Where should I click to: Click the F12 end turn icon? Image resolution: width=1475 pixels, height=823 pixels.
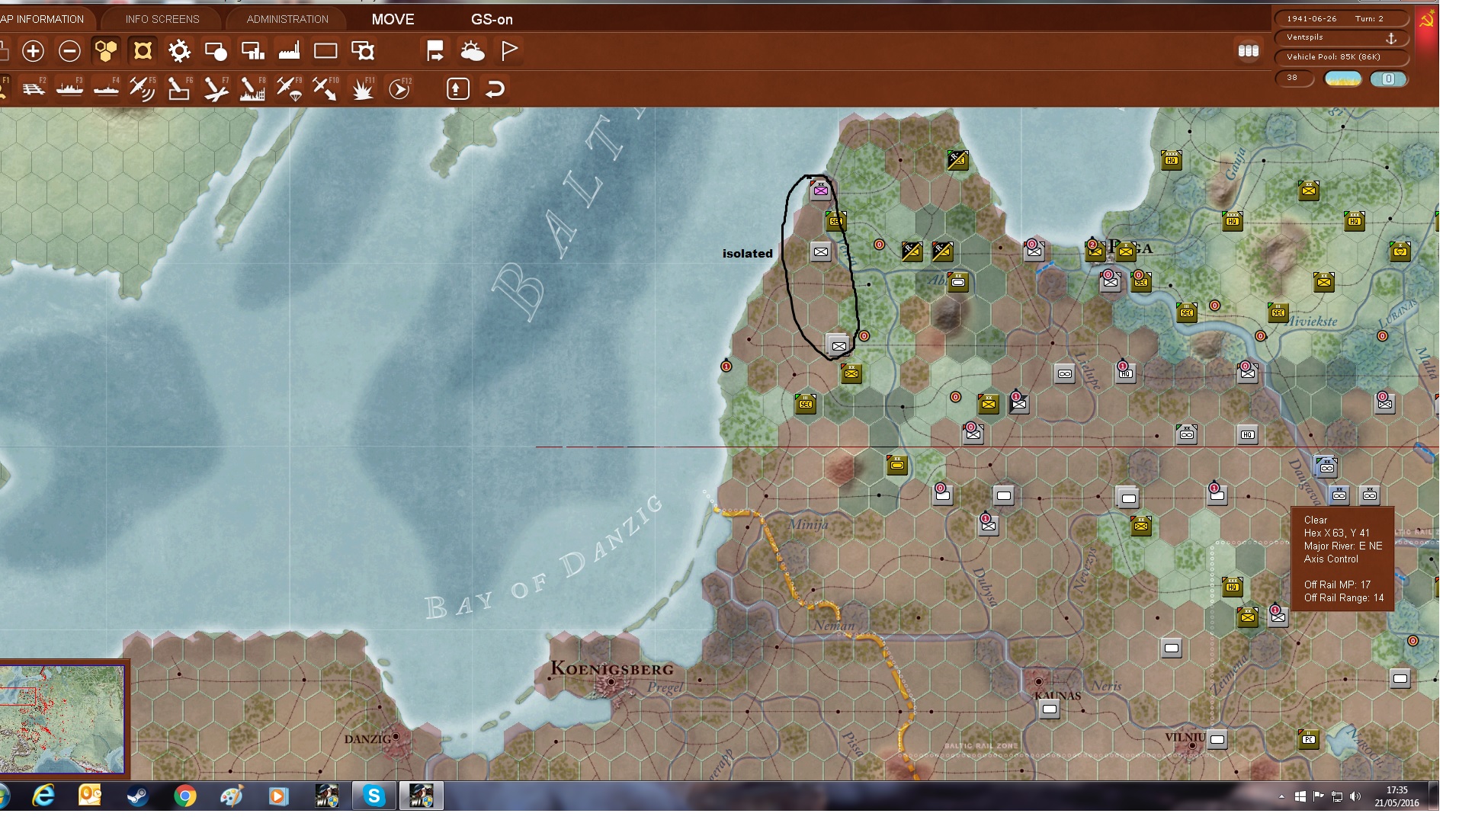point(399,88)
